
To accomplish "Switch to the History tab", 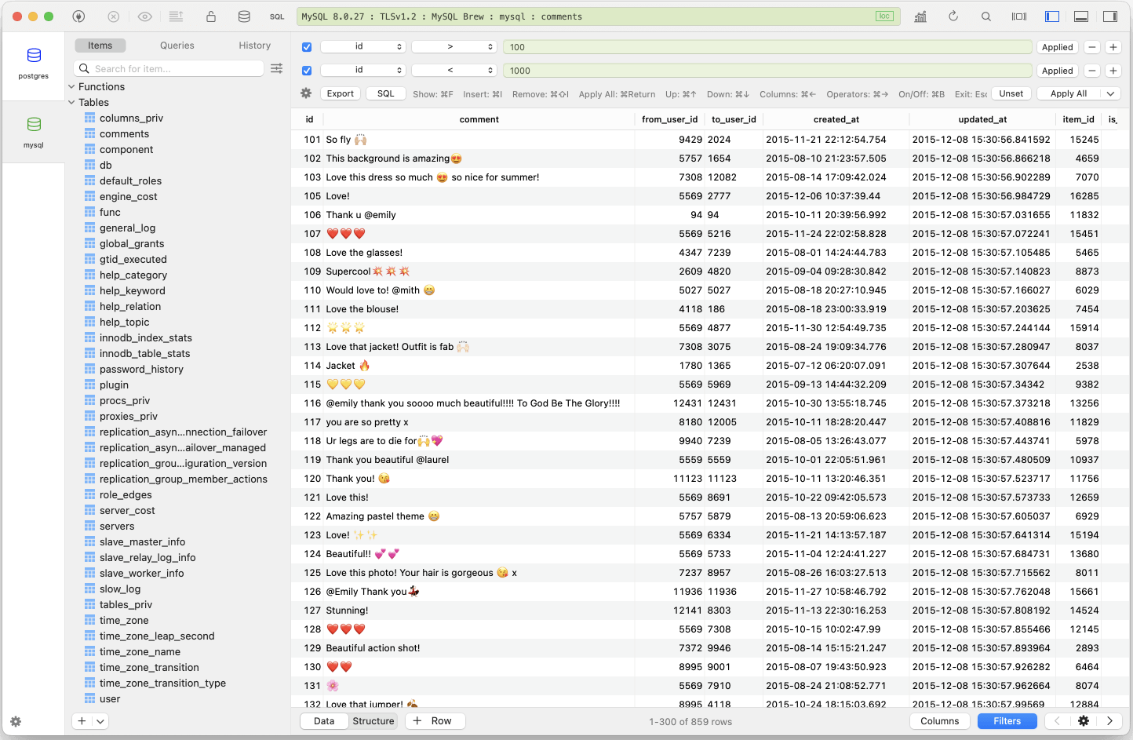I will (x=255, y=46).
